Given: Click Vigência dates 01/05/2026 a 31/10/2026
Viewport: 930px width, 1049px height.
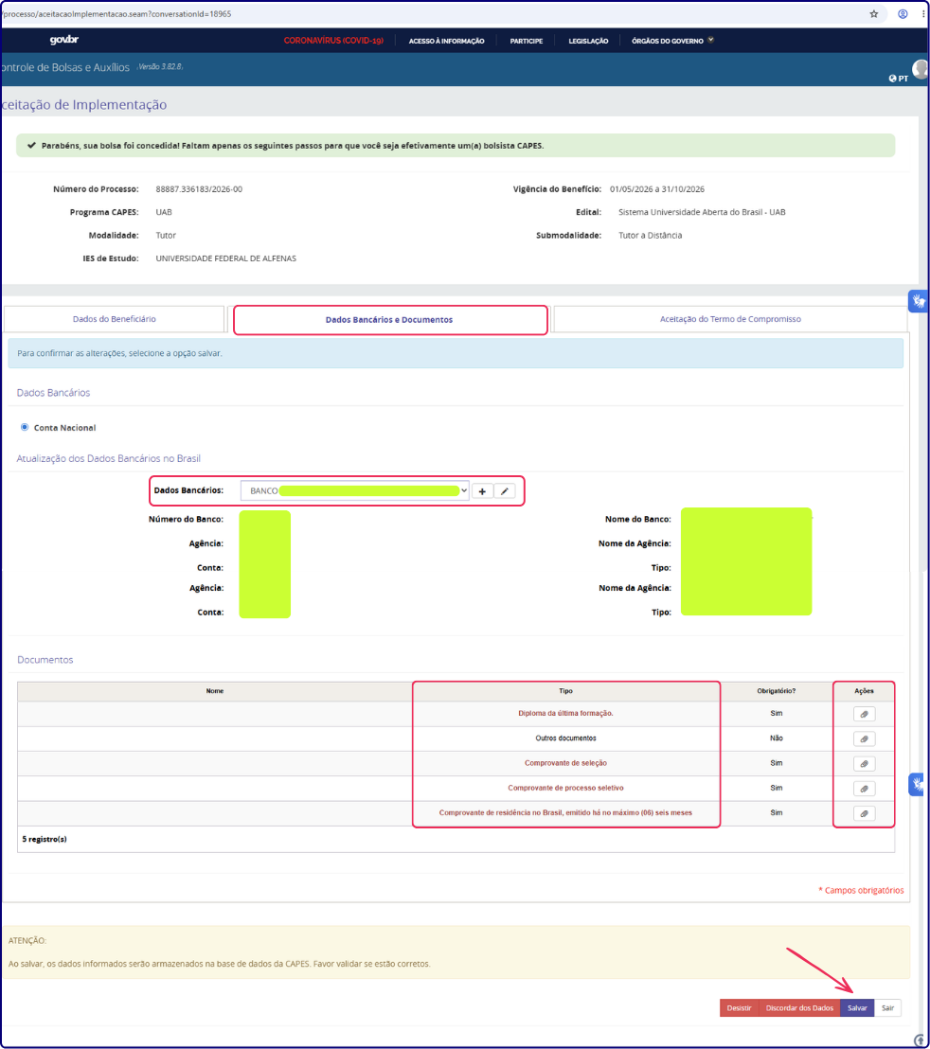Looking at the screenshot, I should [x=656, y=189].
